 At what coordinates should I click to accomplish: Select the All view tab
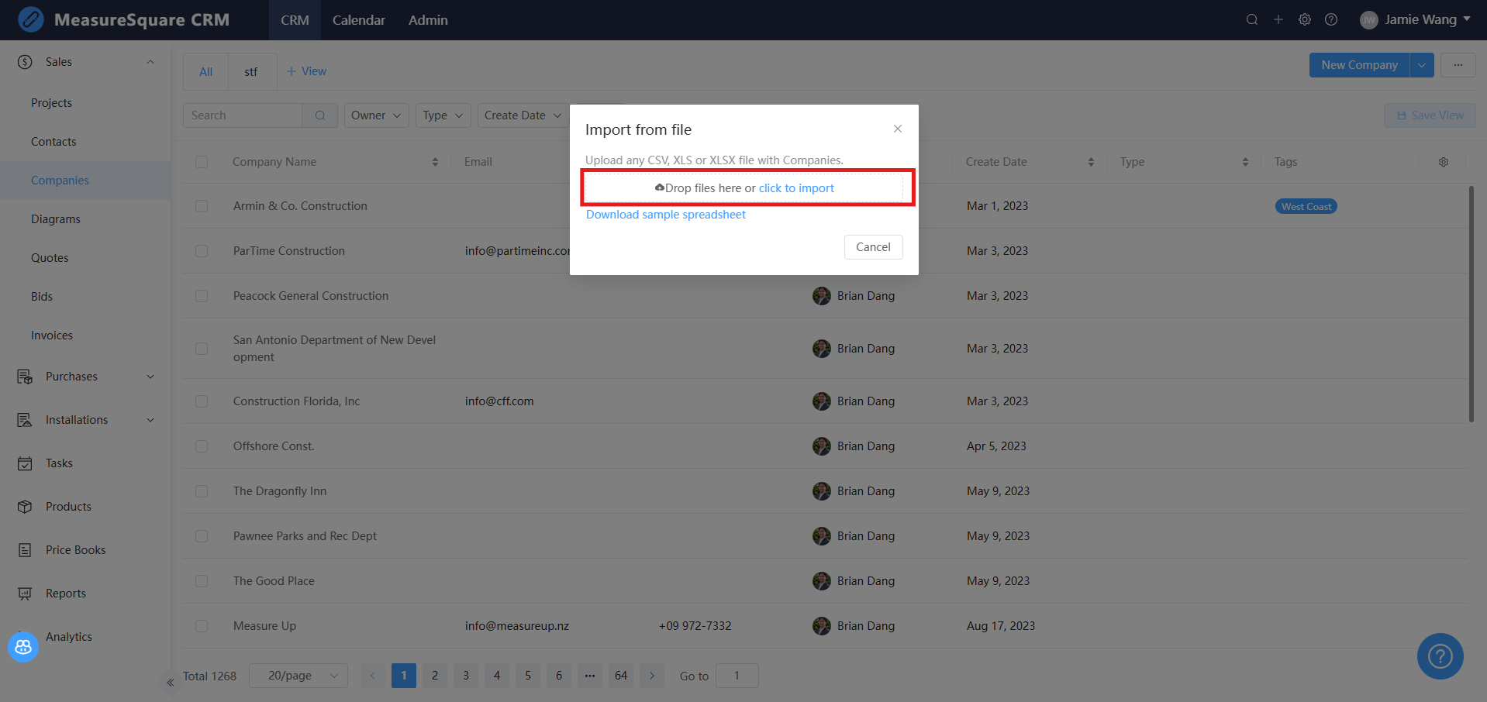pos(206,72)
